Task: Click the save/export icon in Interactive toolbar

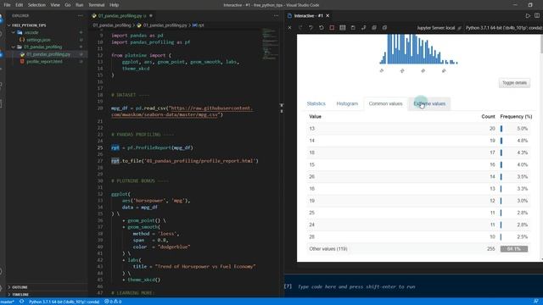Action: [353, 28]
